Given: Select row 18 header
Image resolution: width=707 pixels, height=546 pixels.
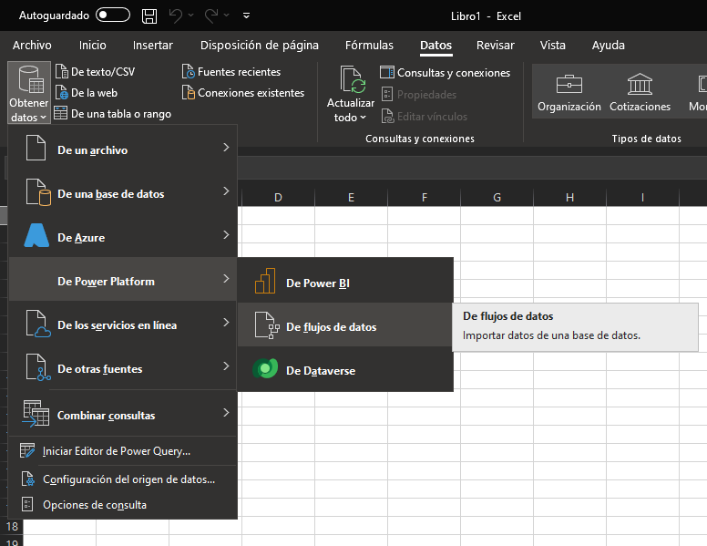Looking at the screenshot, I should tap(12, 527).
